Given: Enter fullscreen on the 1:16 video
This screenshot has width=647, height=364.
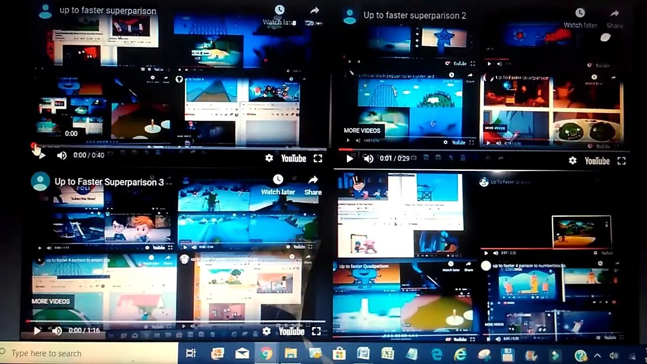Looking at the screenshot, I should click(316, 331).
